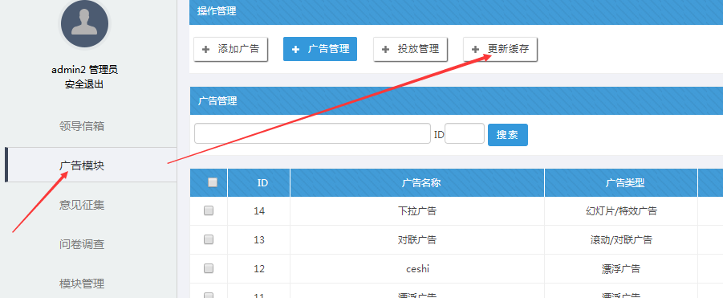Click the 更新缓存 button
The image size is (723, 298).
tap(500, 49)
